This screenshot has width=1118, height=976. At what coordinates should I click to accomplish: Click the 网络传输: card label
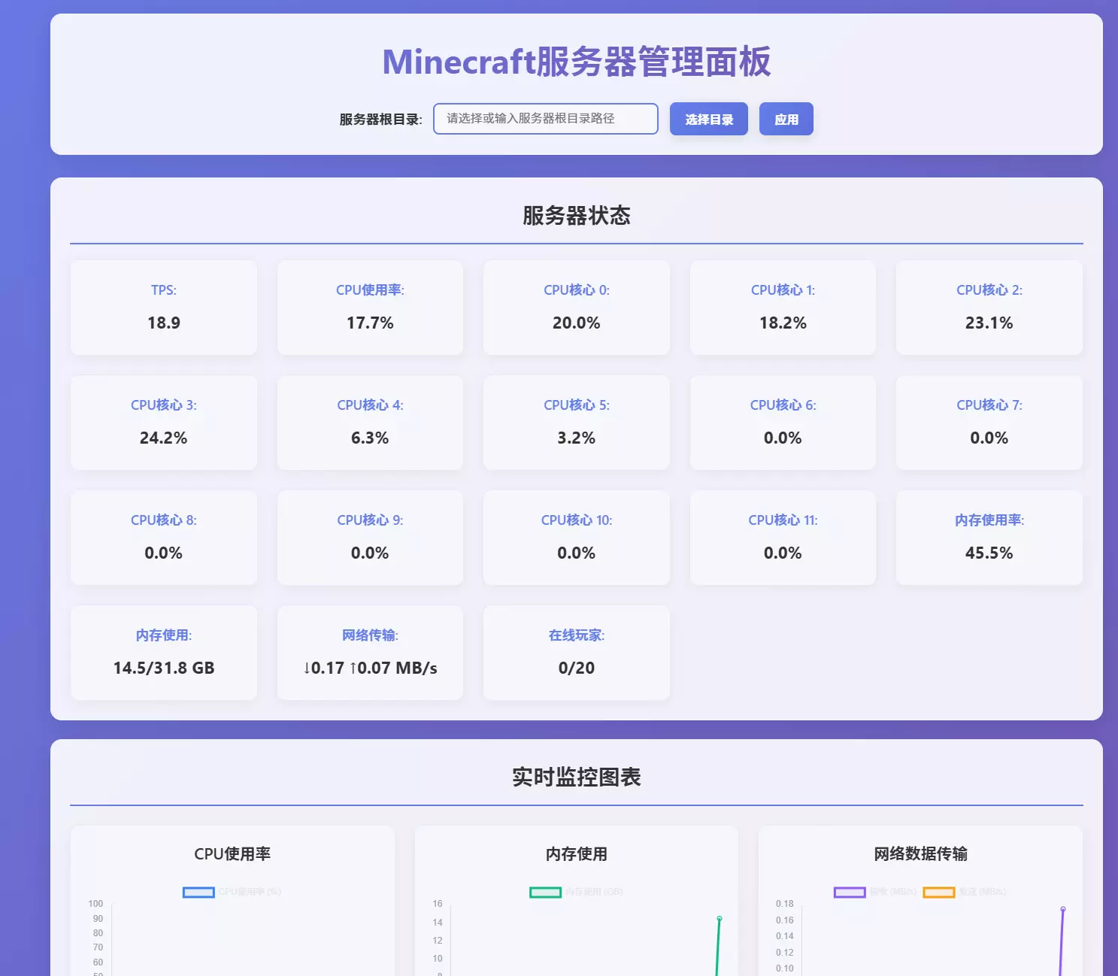(370, 635)
